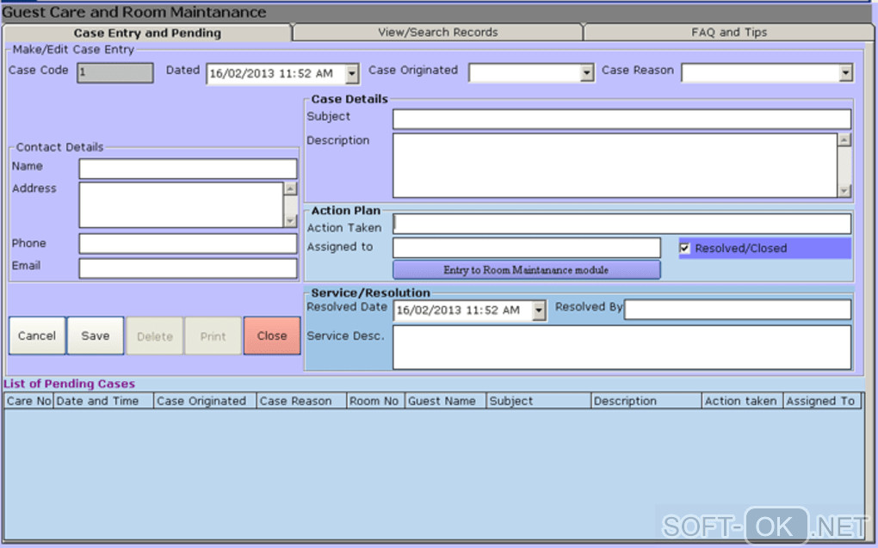Click the Cancel button
878x548 pixels.
pos(37,336)
